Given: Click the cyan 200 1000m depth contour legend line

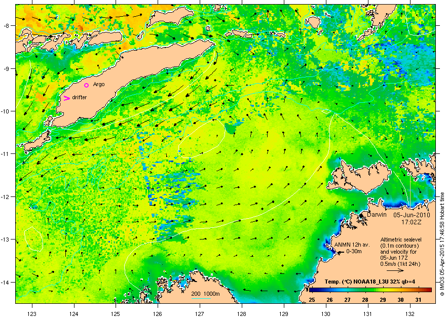Looking at the screenshot, I should [x=201, y=298].
